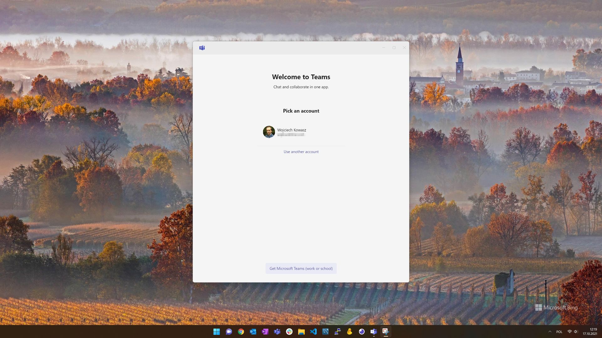This screenshot has height=338, width=602.
Task: Click the Use another account link
Action: coord(301,151)
